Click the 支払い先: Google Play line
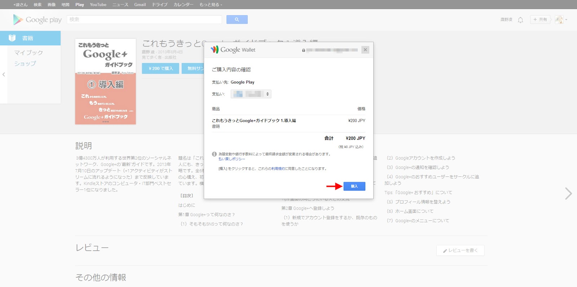Viewport: 577px width, 287px height. click(x=233, y=82)
